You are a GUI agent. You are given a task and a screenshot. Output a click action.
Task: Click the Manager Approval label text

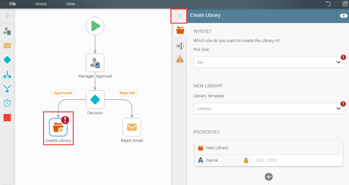click(95, 76)
